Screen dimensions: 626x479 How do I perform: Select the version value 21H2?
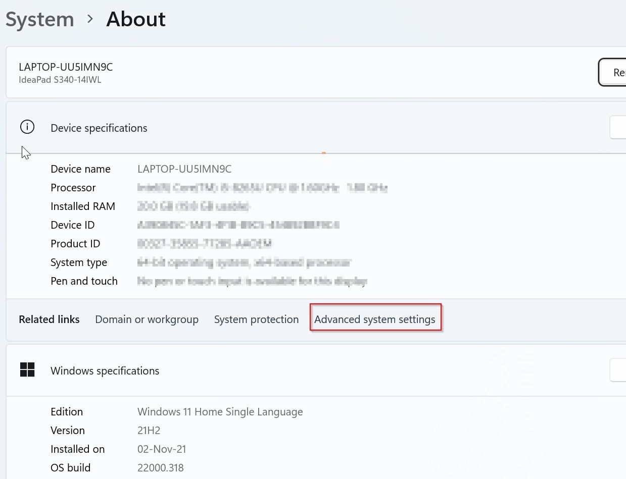149,431
